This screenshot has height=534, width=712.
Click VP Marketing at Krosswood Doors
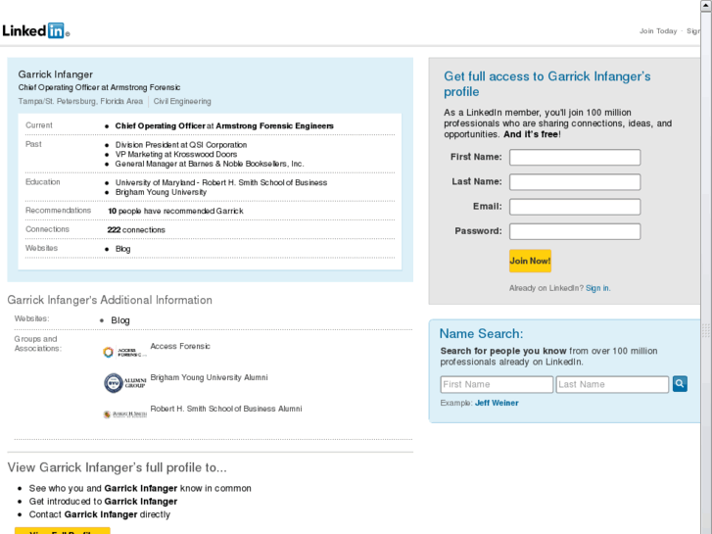175,155
